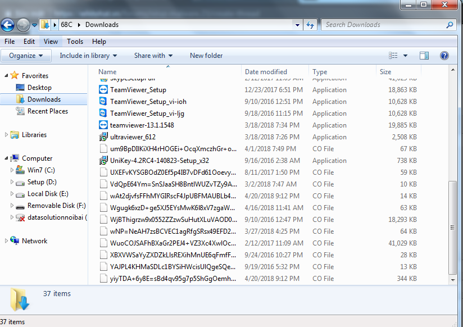Click the disconnected datasolutionnoibai network drive icon
This screenshot has width=463, height=327.
point(20,217)
